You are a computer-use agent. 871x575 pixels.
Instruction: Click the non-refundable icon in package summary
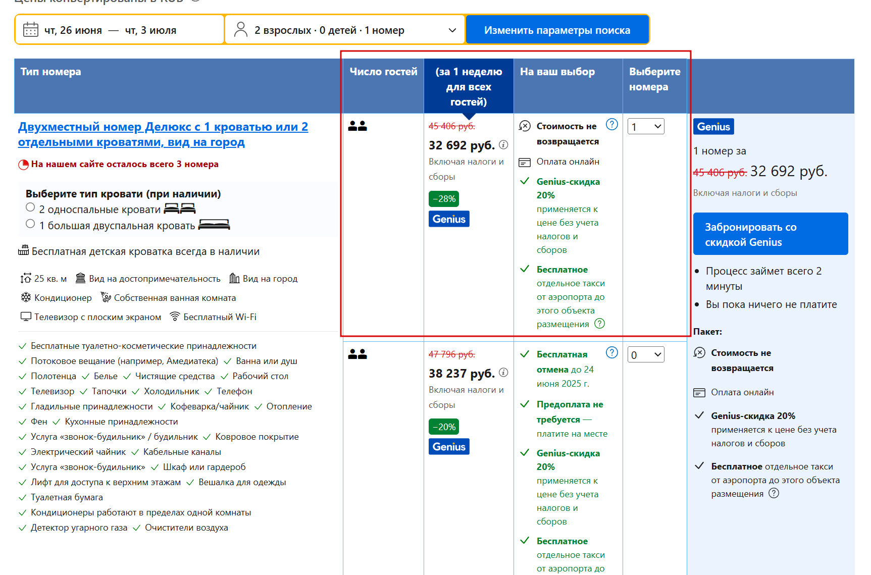pyautogui.click(x=699, y=352)
